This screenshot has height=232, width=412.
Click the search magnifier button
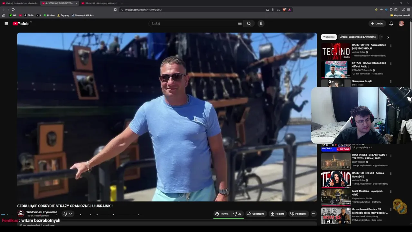pyautogui.click(x=249, y=24)
